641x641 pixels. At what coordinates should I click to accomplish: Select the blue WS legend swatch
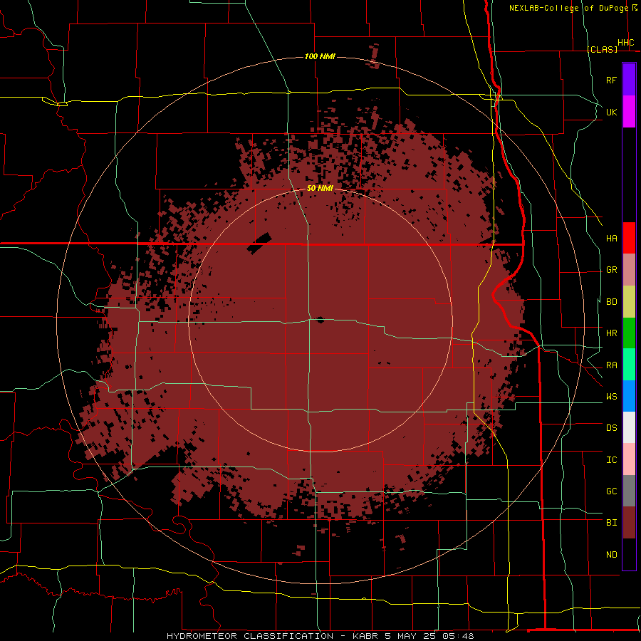coord(629,396)
